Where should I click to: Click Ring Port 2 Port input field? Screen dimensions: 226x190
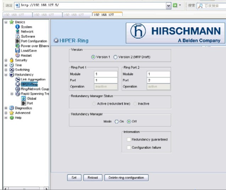point(159,80)
